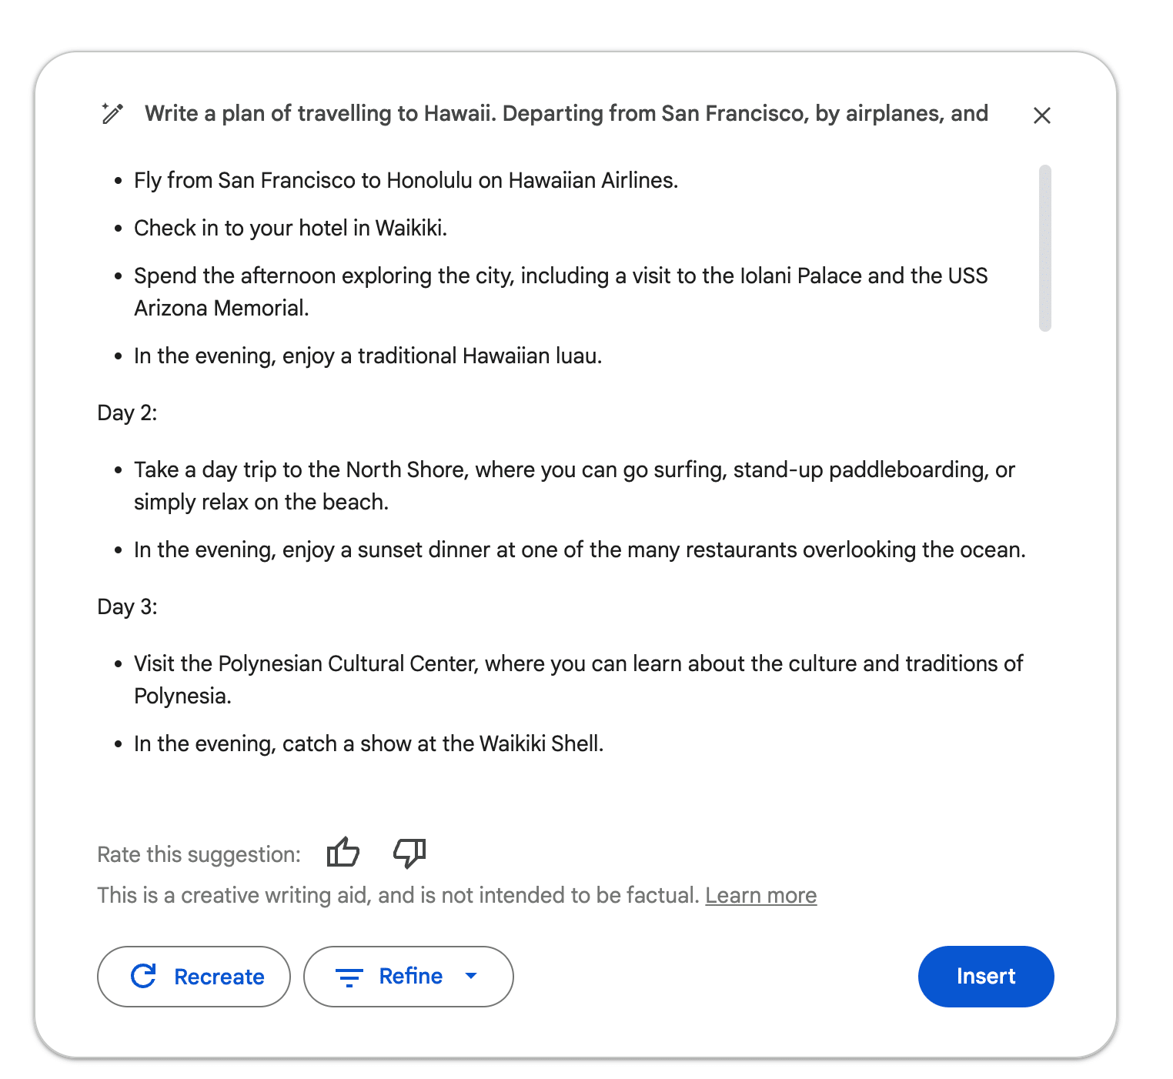The width and height of the screenshot is (1173, 1079).
Task: Click the "Day 2:" heading
Action: click(x=127, y=413)
